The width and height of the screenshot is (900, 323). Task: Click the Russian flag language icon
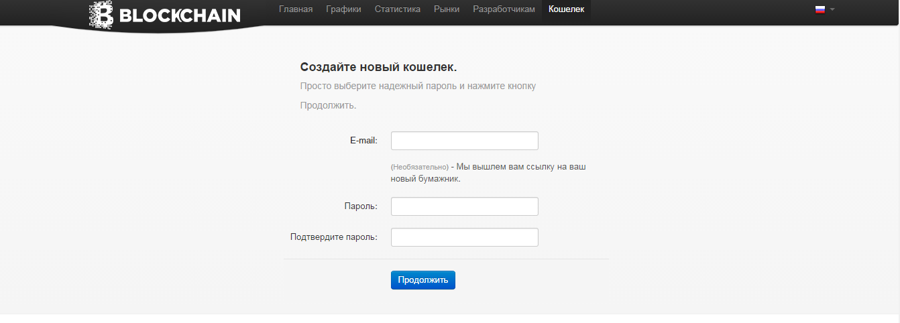(820, 9)
